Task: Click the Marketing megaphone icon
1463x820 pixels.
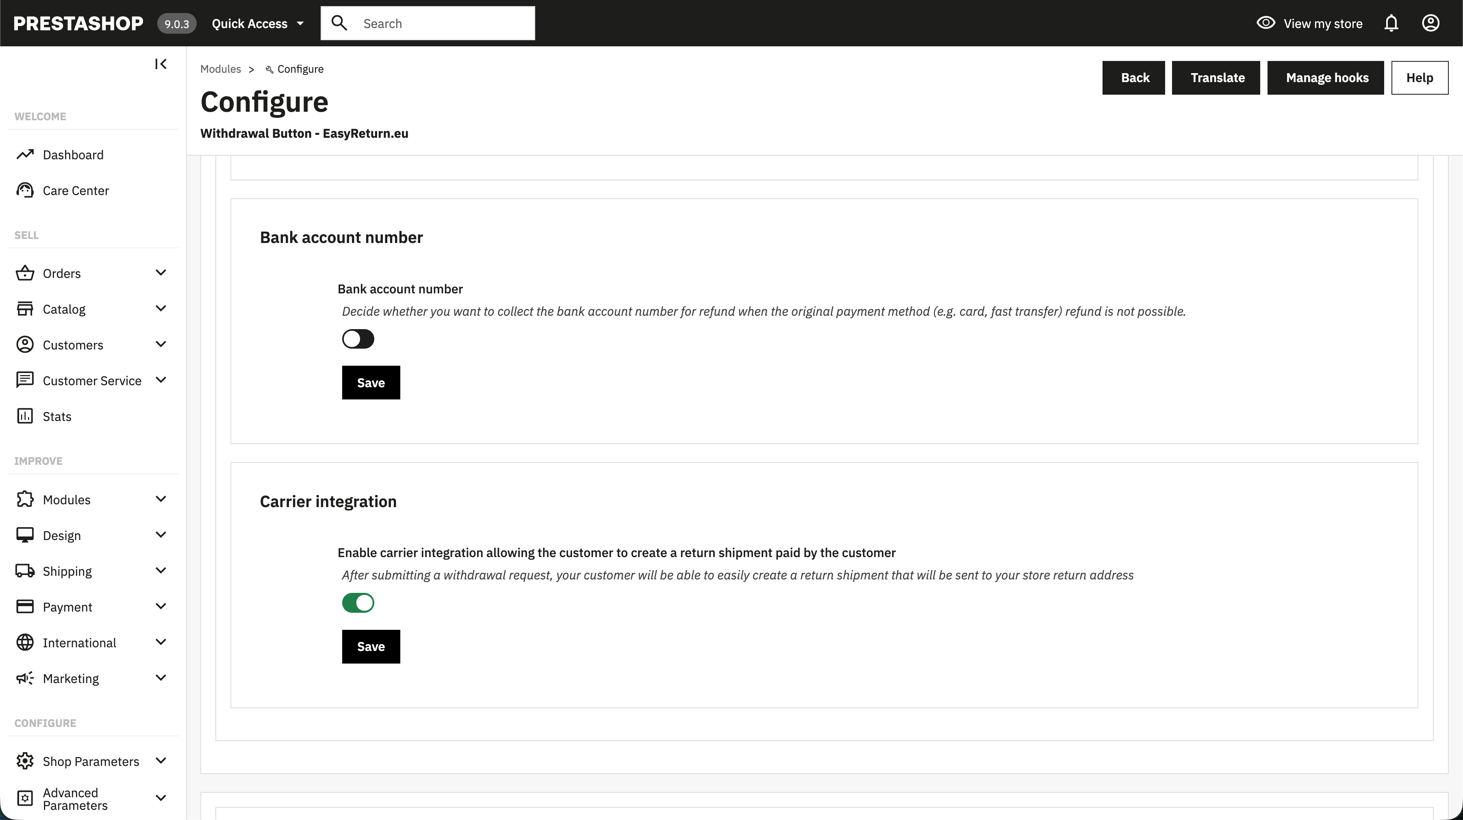Action: pos(25,678)
